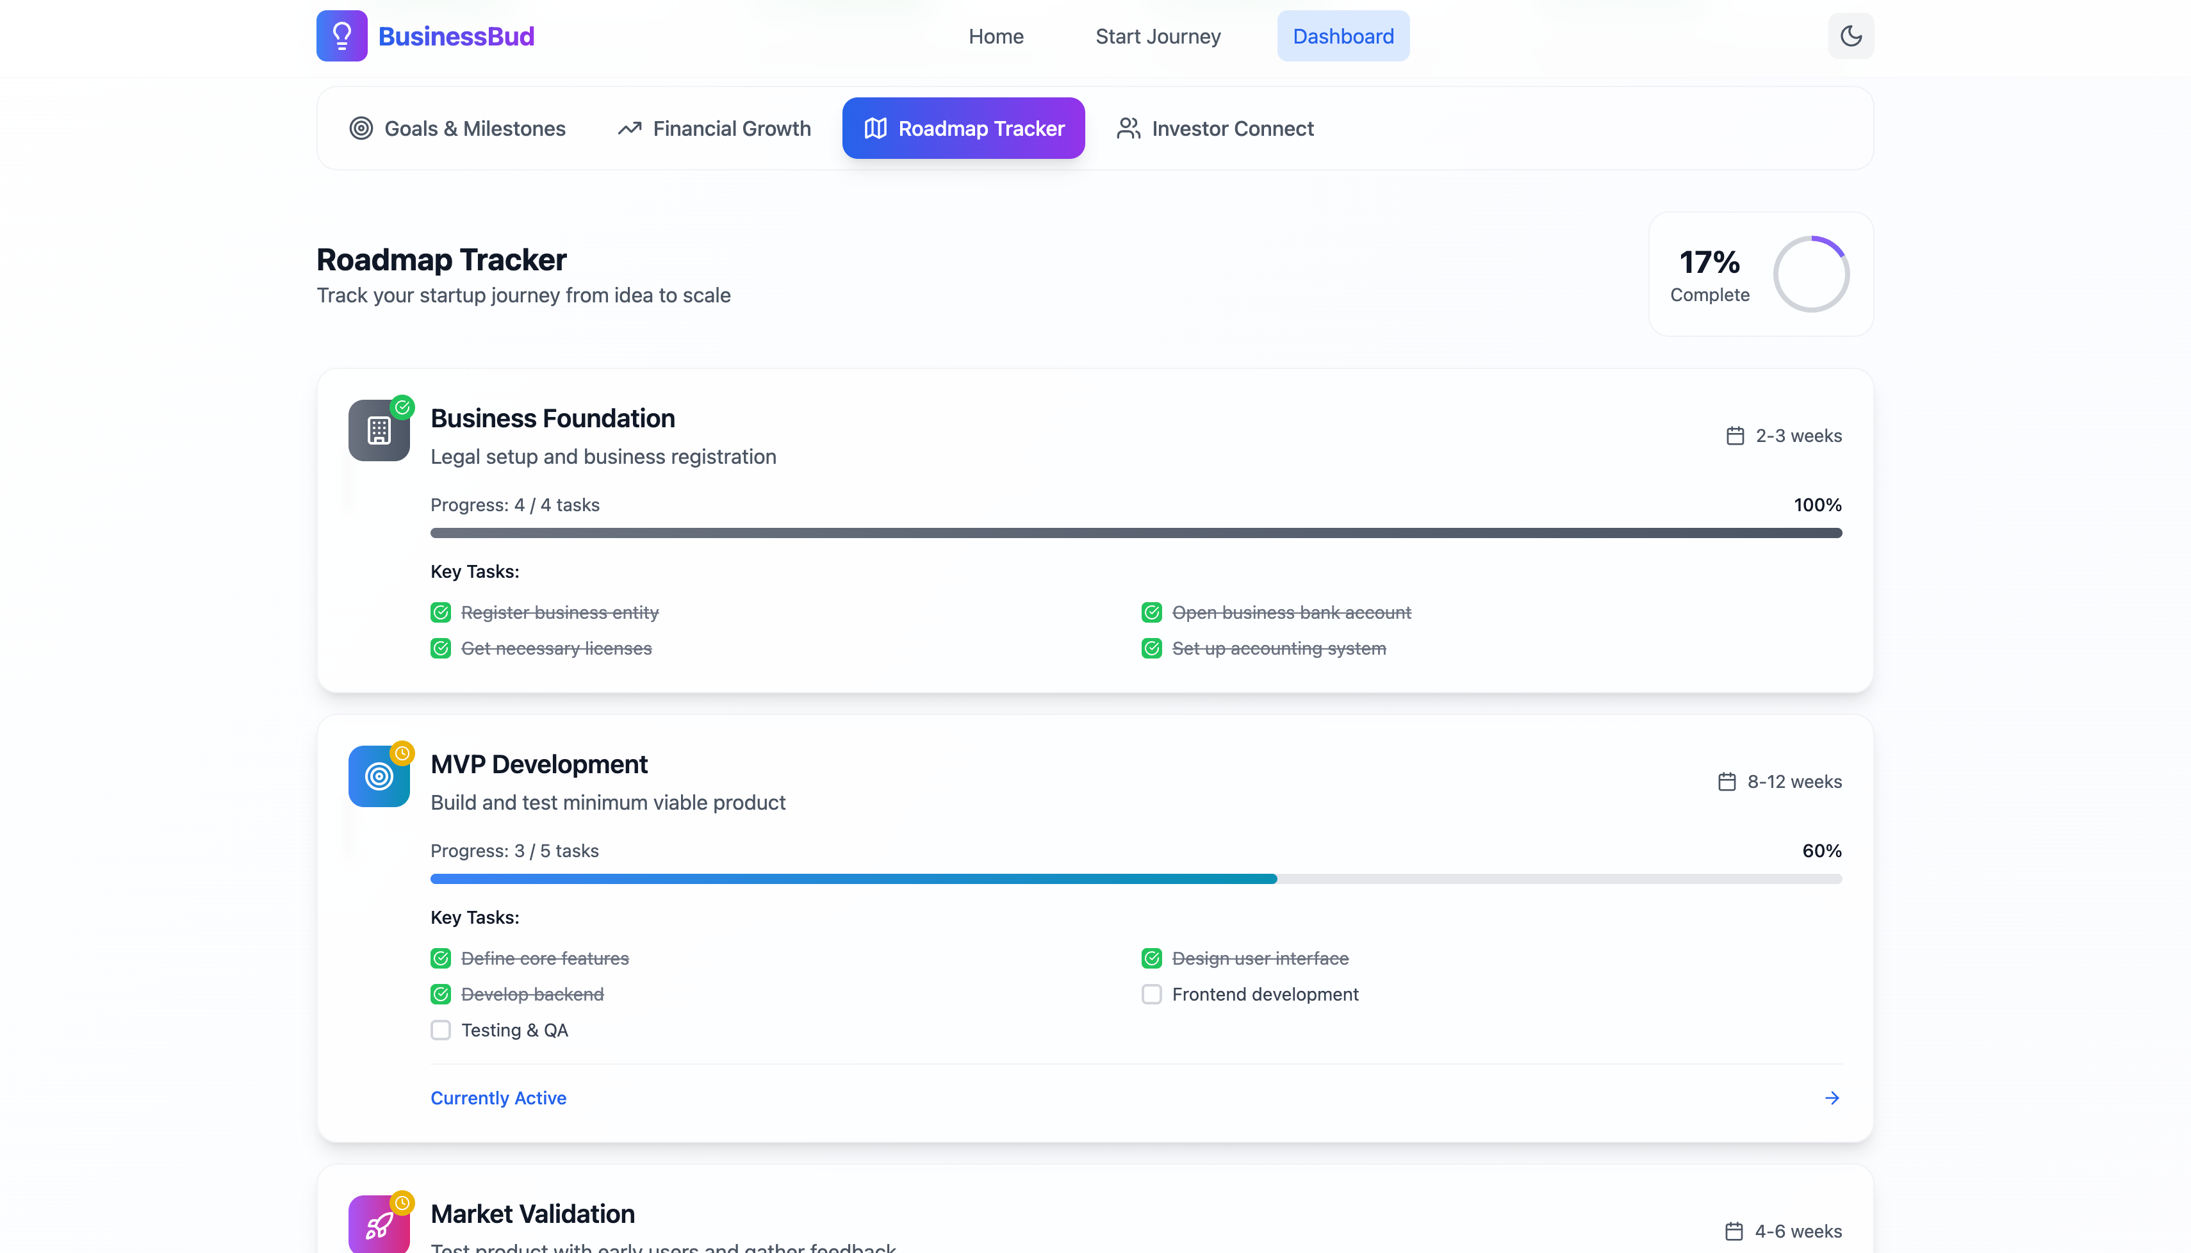The image size is (2191, 1253).
Task: Click the calendar icon next to 8-12 weeks
Action: (1727, 782)
